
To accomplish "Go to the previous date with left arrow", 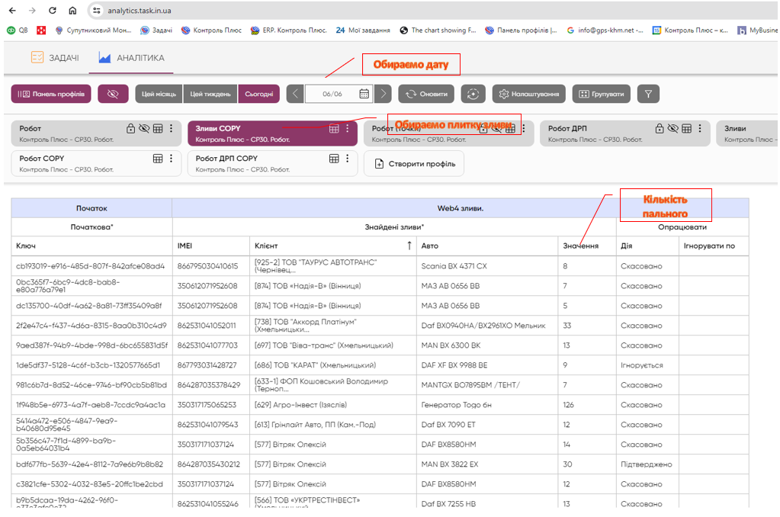I will 295,94.
